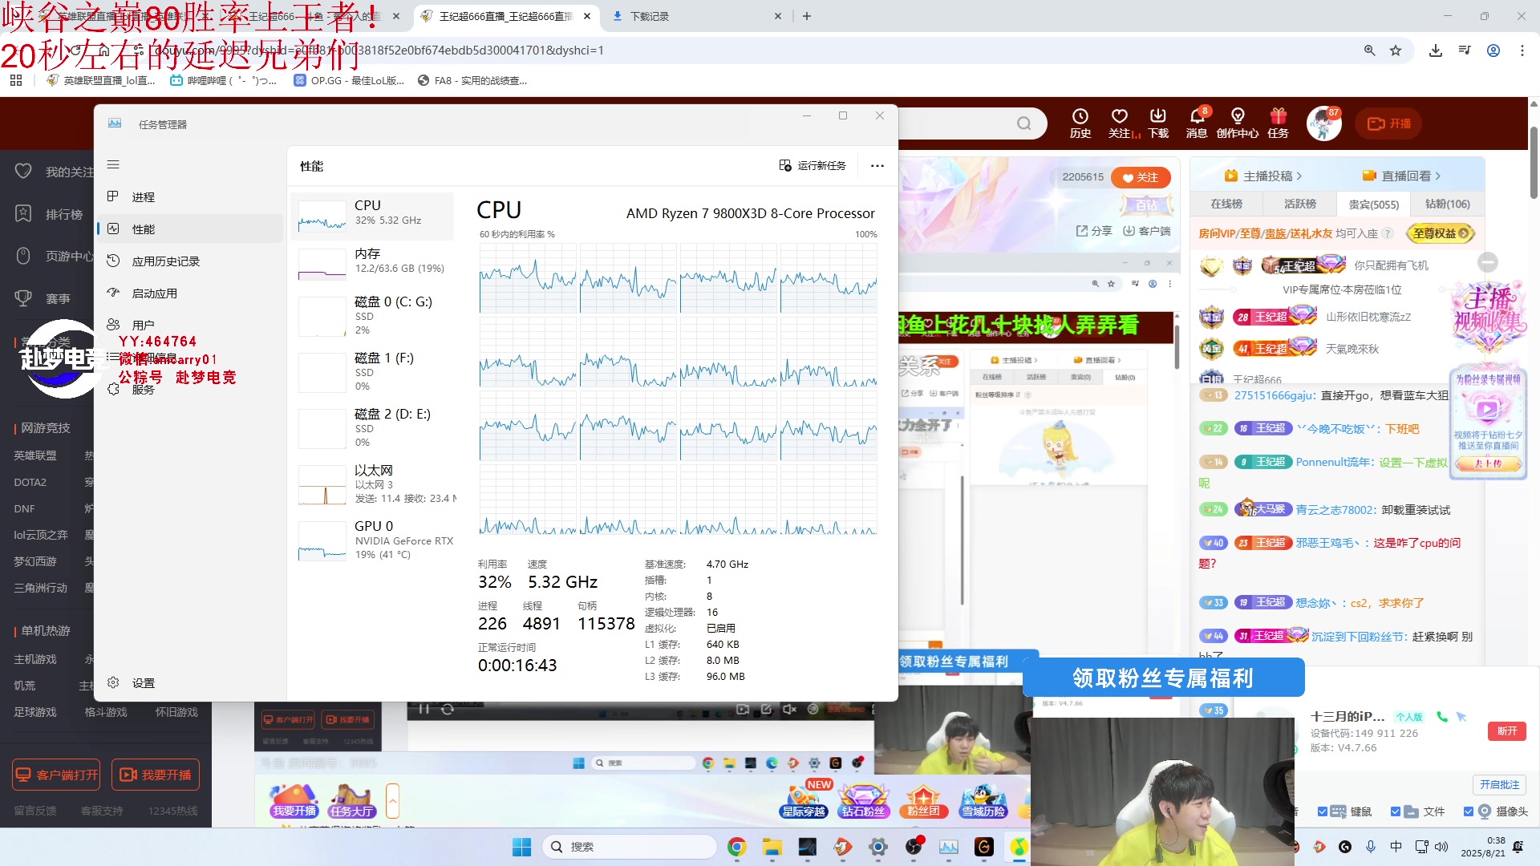Select 性能 (Performance) in Task Manager sidebar
The image size is (1540, 866).
click(190, 229)
